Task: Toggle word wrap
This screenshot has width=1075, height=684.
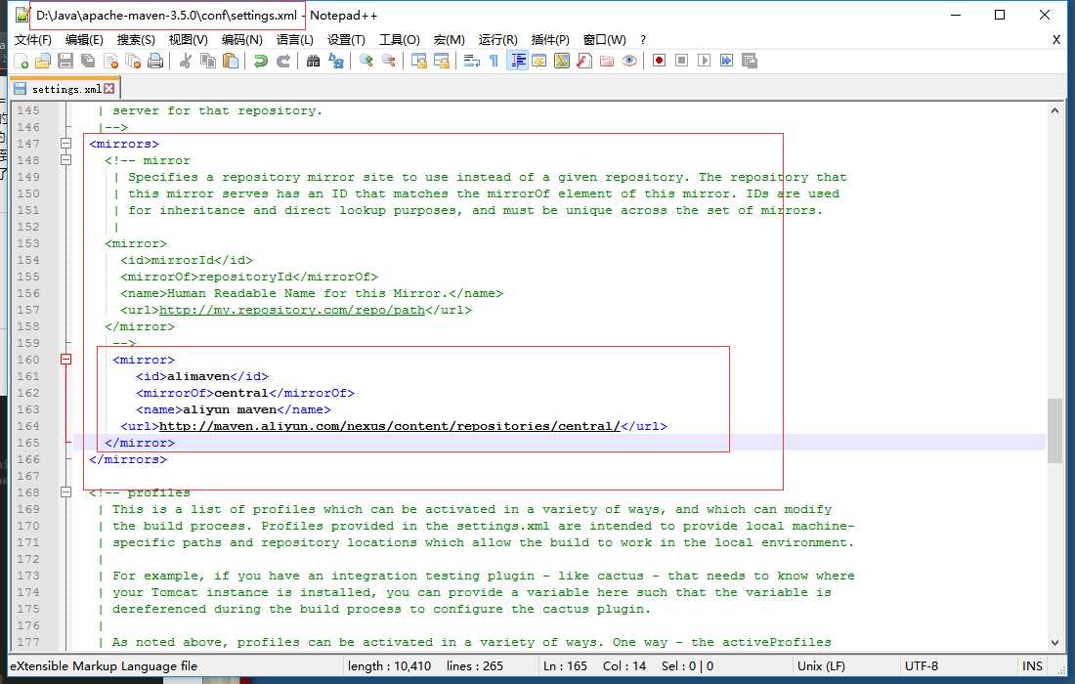Action: [472, 61]
